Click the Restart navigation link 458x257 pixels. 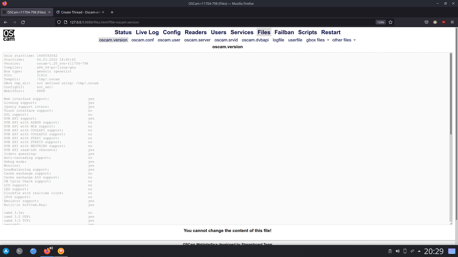coord(331,32)
